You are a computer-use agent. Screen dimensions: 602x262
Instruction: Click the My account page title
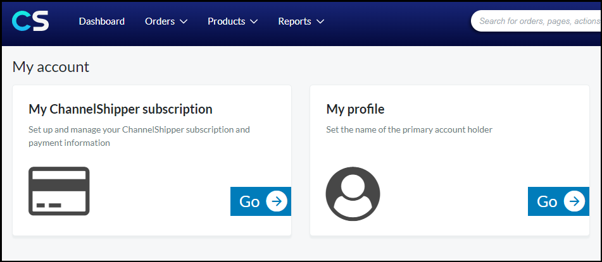(51, 67)
